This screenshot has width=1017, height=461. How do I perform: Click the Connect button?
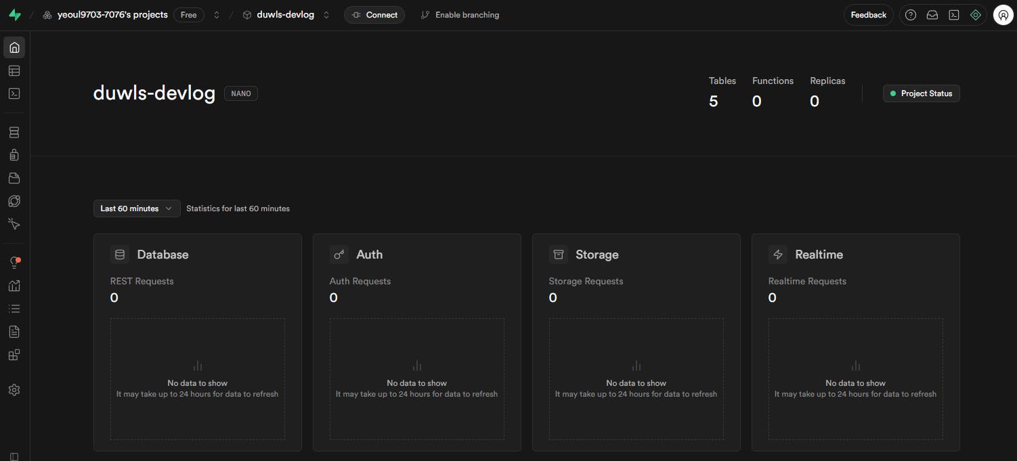click(374, 15)
